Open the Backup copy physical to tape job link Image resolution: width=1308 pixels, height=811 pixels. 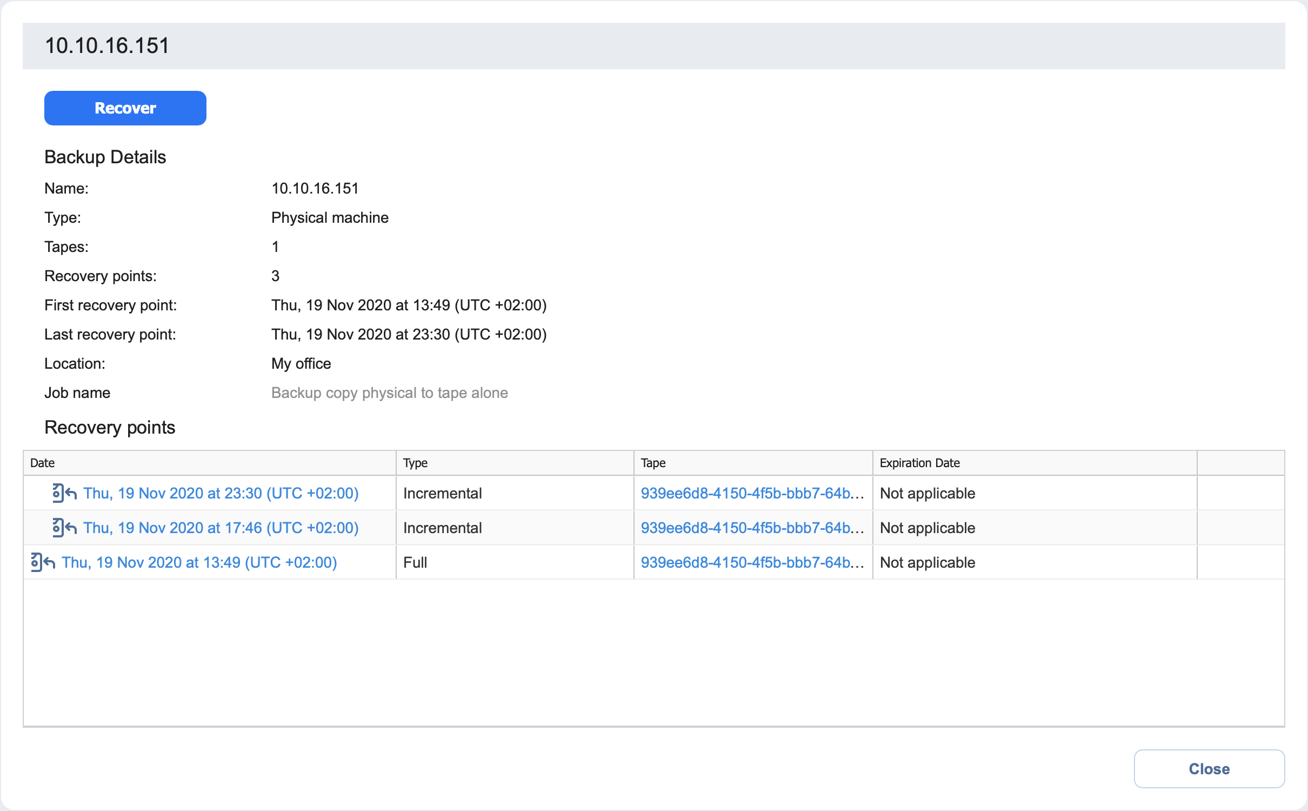(389, 393)
